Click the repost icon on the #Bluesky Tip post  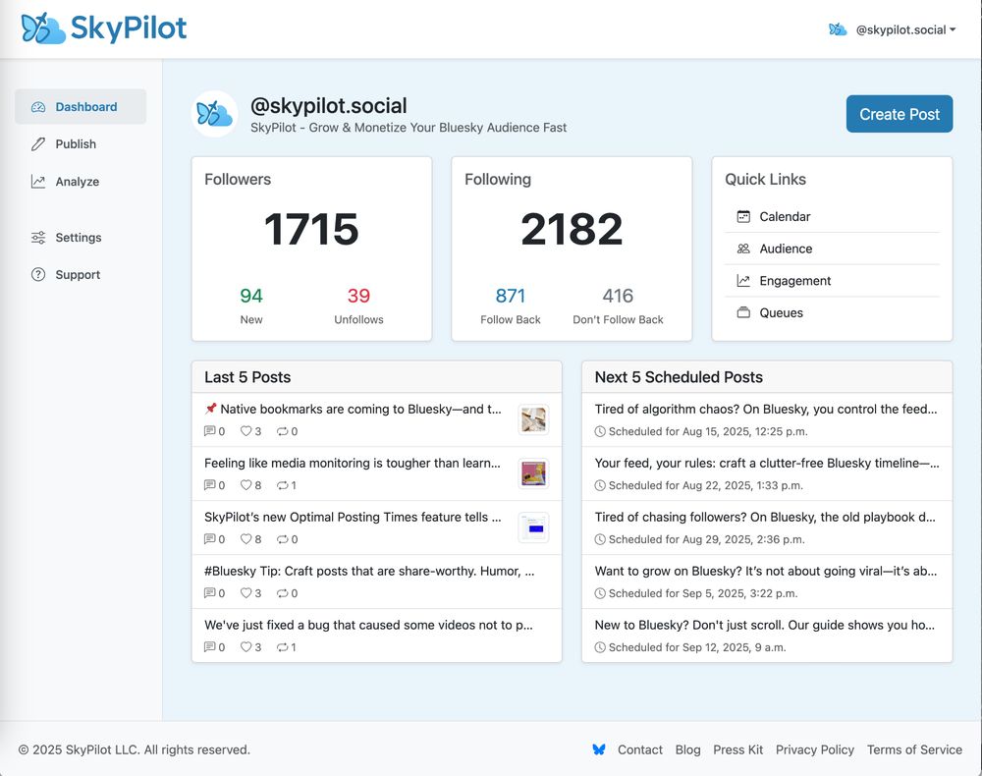click(282, 593)
